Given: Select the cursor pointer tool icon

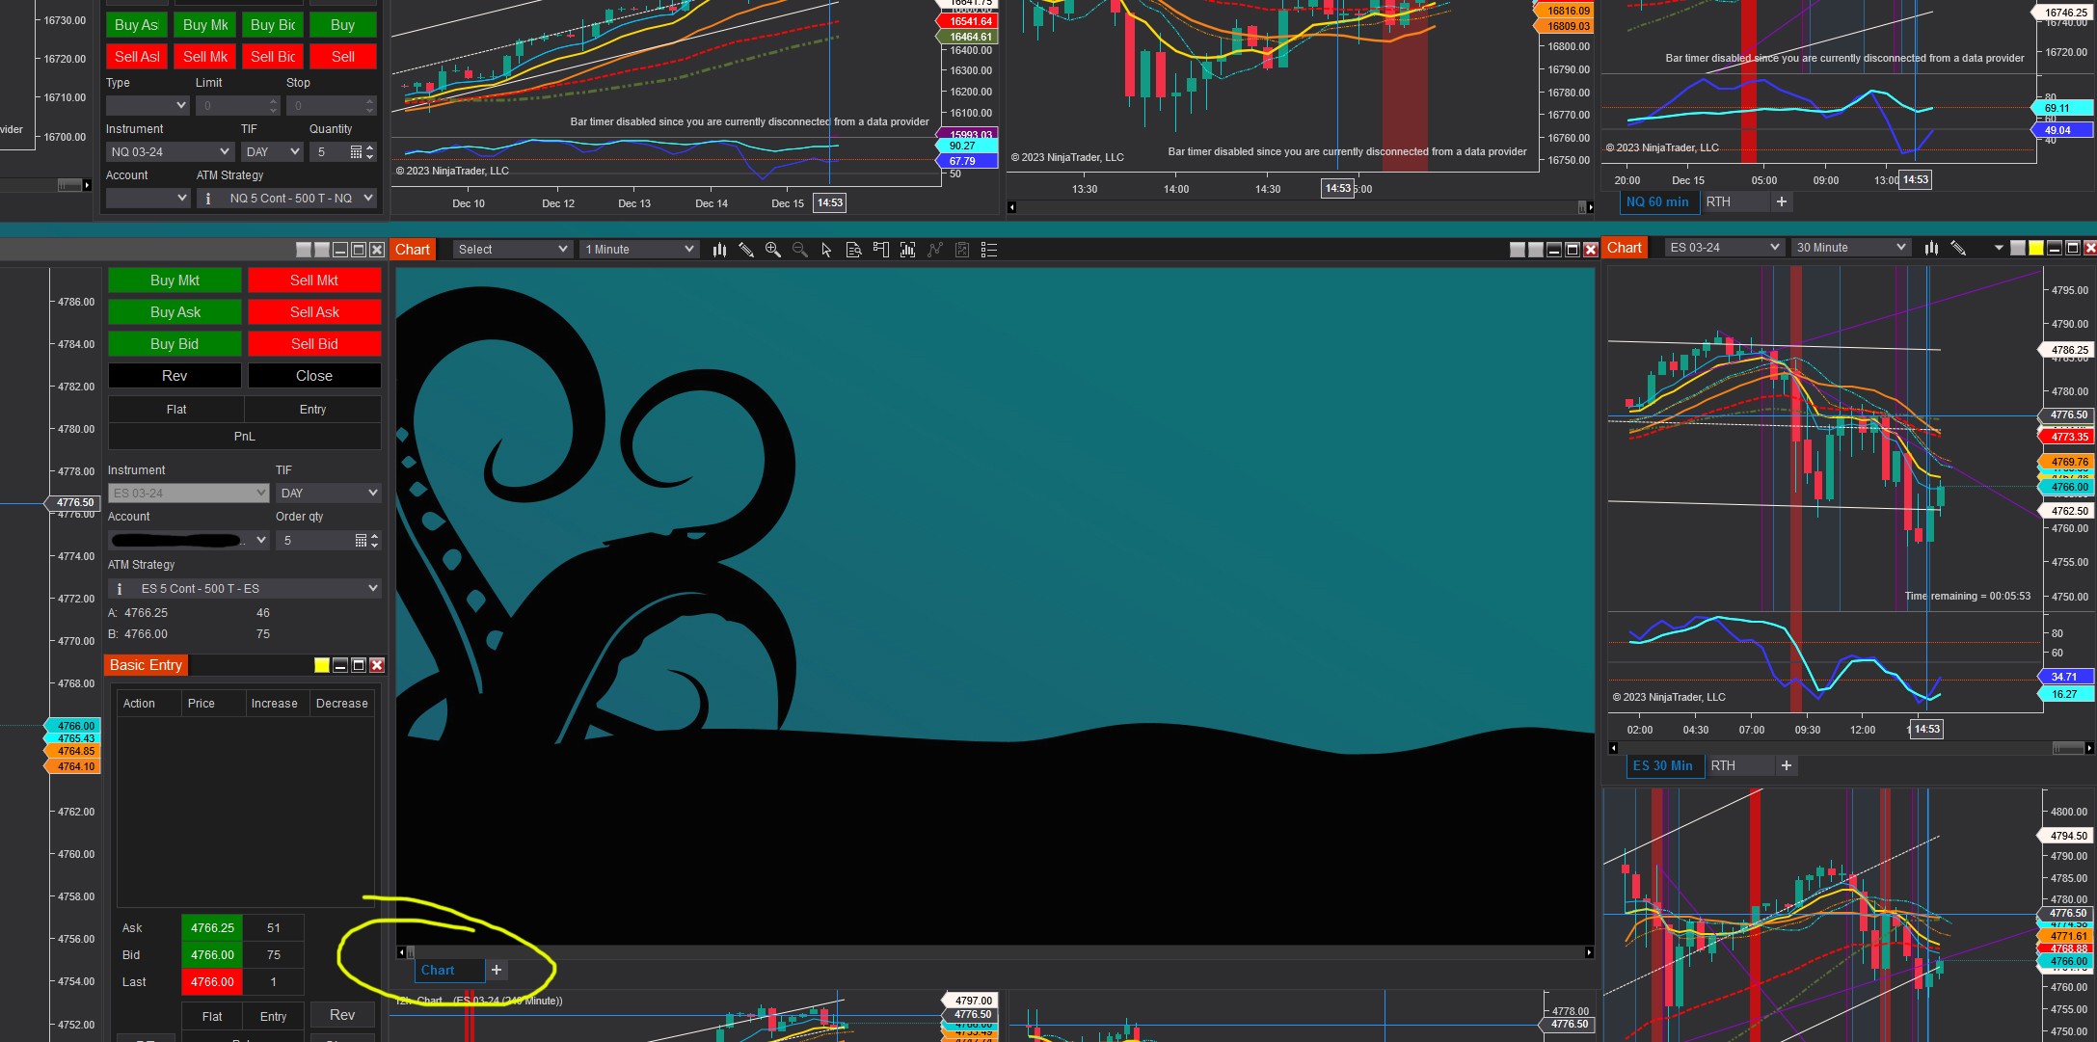Looking at the screenshot, I should (826, 250).
